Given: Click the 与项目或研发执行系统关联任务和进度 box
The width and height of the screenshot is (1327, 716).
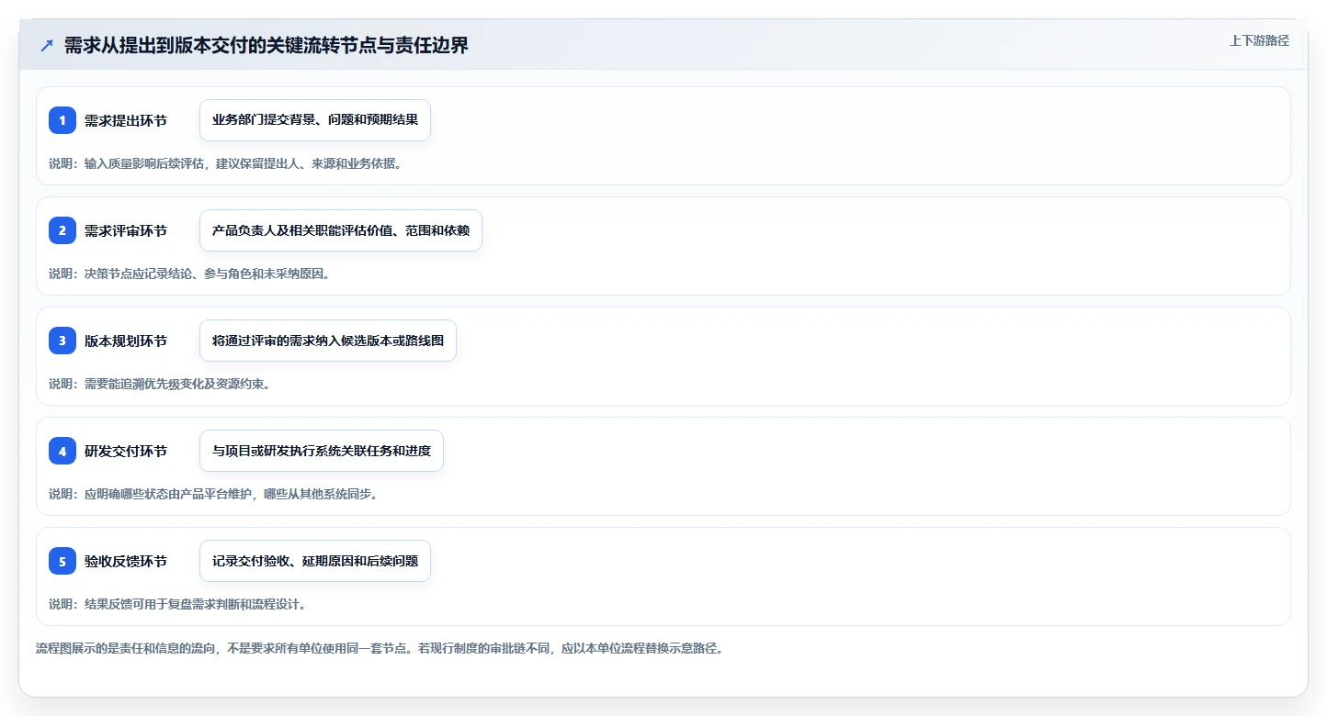Looking at the screenshot, I should [x=322, y=451].
